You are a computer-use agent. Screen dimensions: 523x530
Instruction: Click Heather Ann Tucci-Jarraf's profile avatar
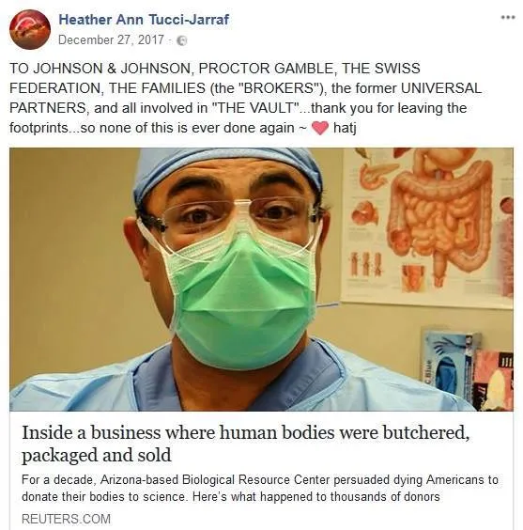(x=30, y=30)
